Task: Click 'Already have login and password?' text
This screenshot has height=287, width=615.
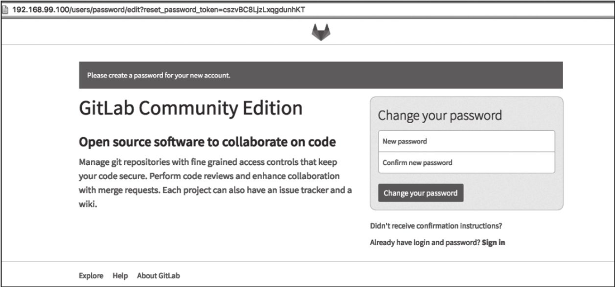Action: tap(425, 242)
